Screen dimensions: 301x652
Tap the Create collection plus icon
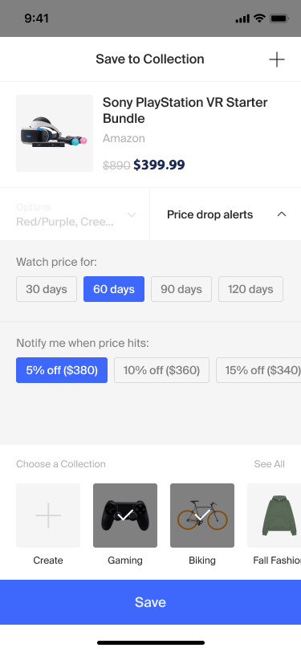tap(48, 515)
